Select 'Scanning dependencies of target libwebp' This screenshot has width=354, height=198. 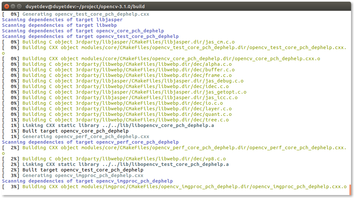pos(59,25)
